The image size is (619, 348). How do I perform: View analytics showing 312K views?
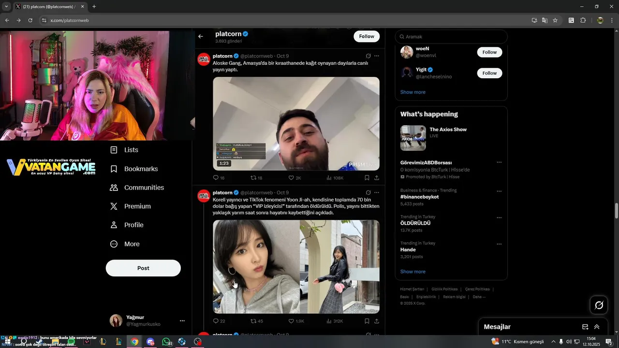[335, 321]
